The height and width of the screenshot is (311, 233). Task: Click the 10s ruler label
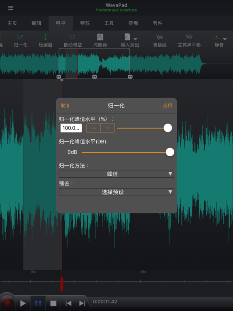33,272
